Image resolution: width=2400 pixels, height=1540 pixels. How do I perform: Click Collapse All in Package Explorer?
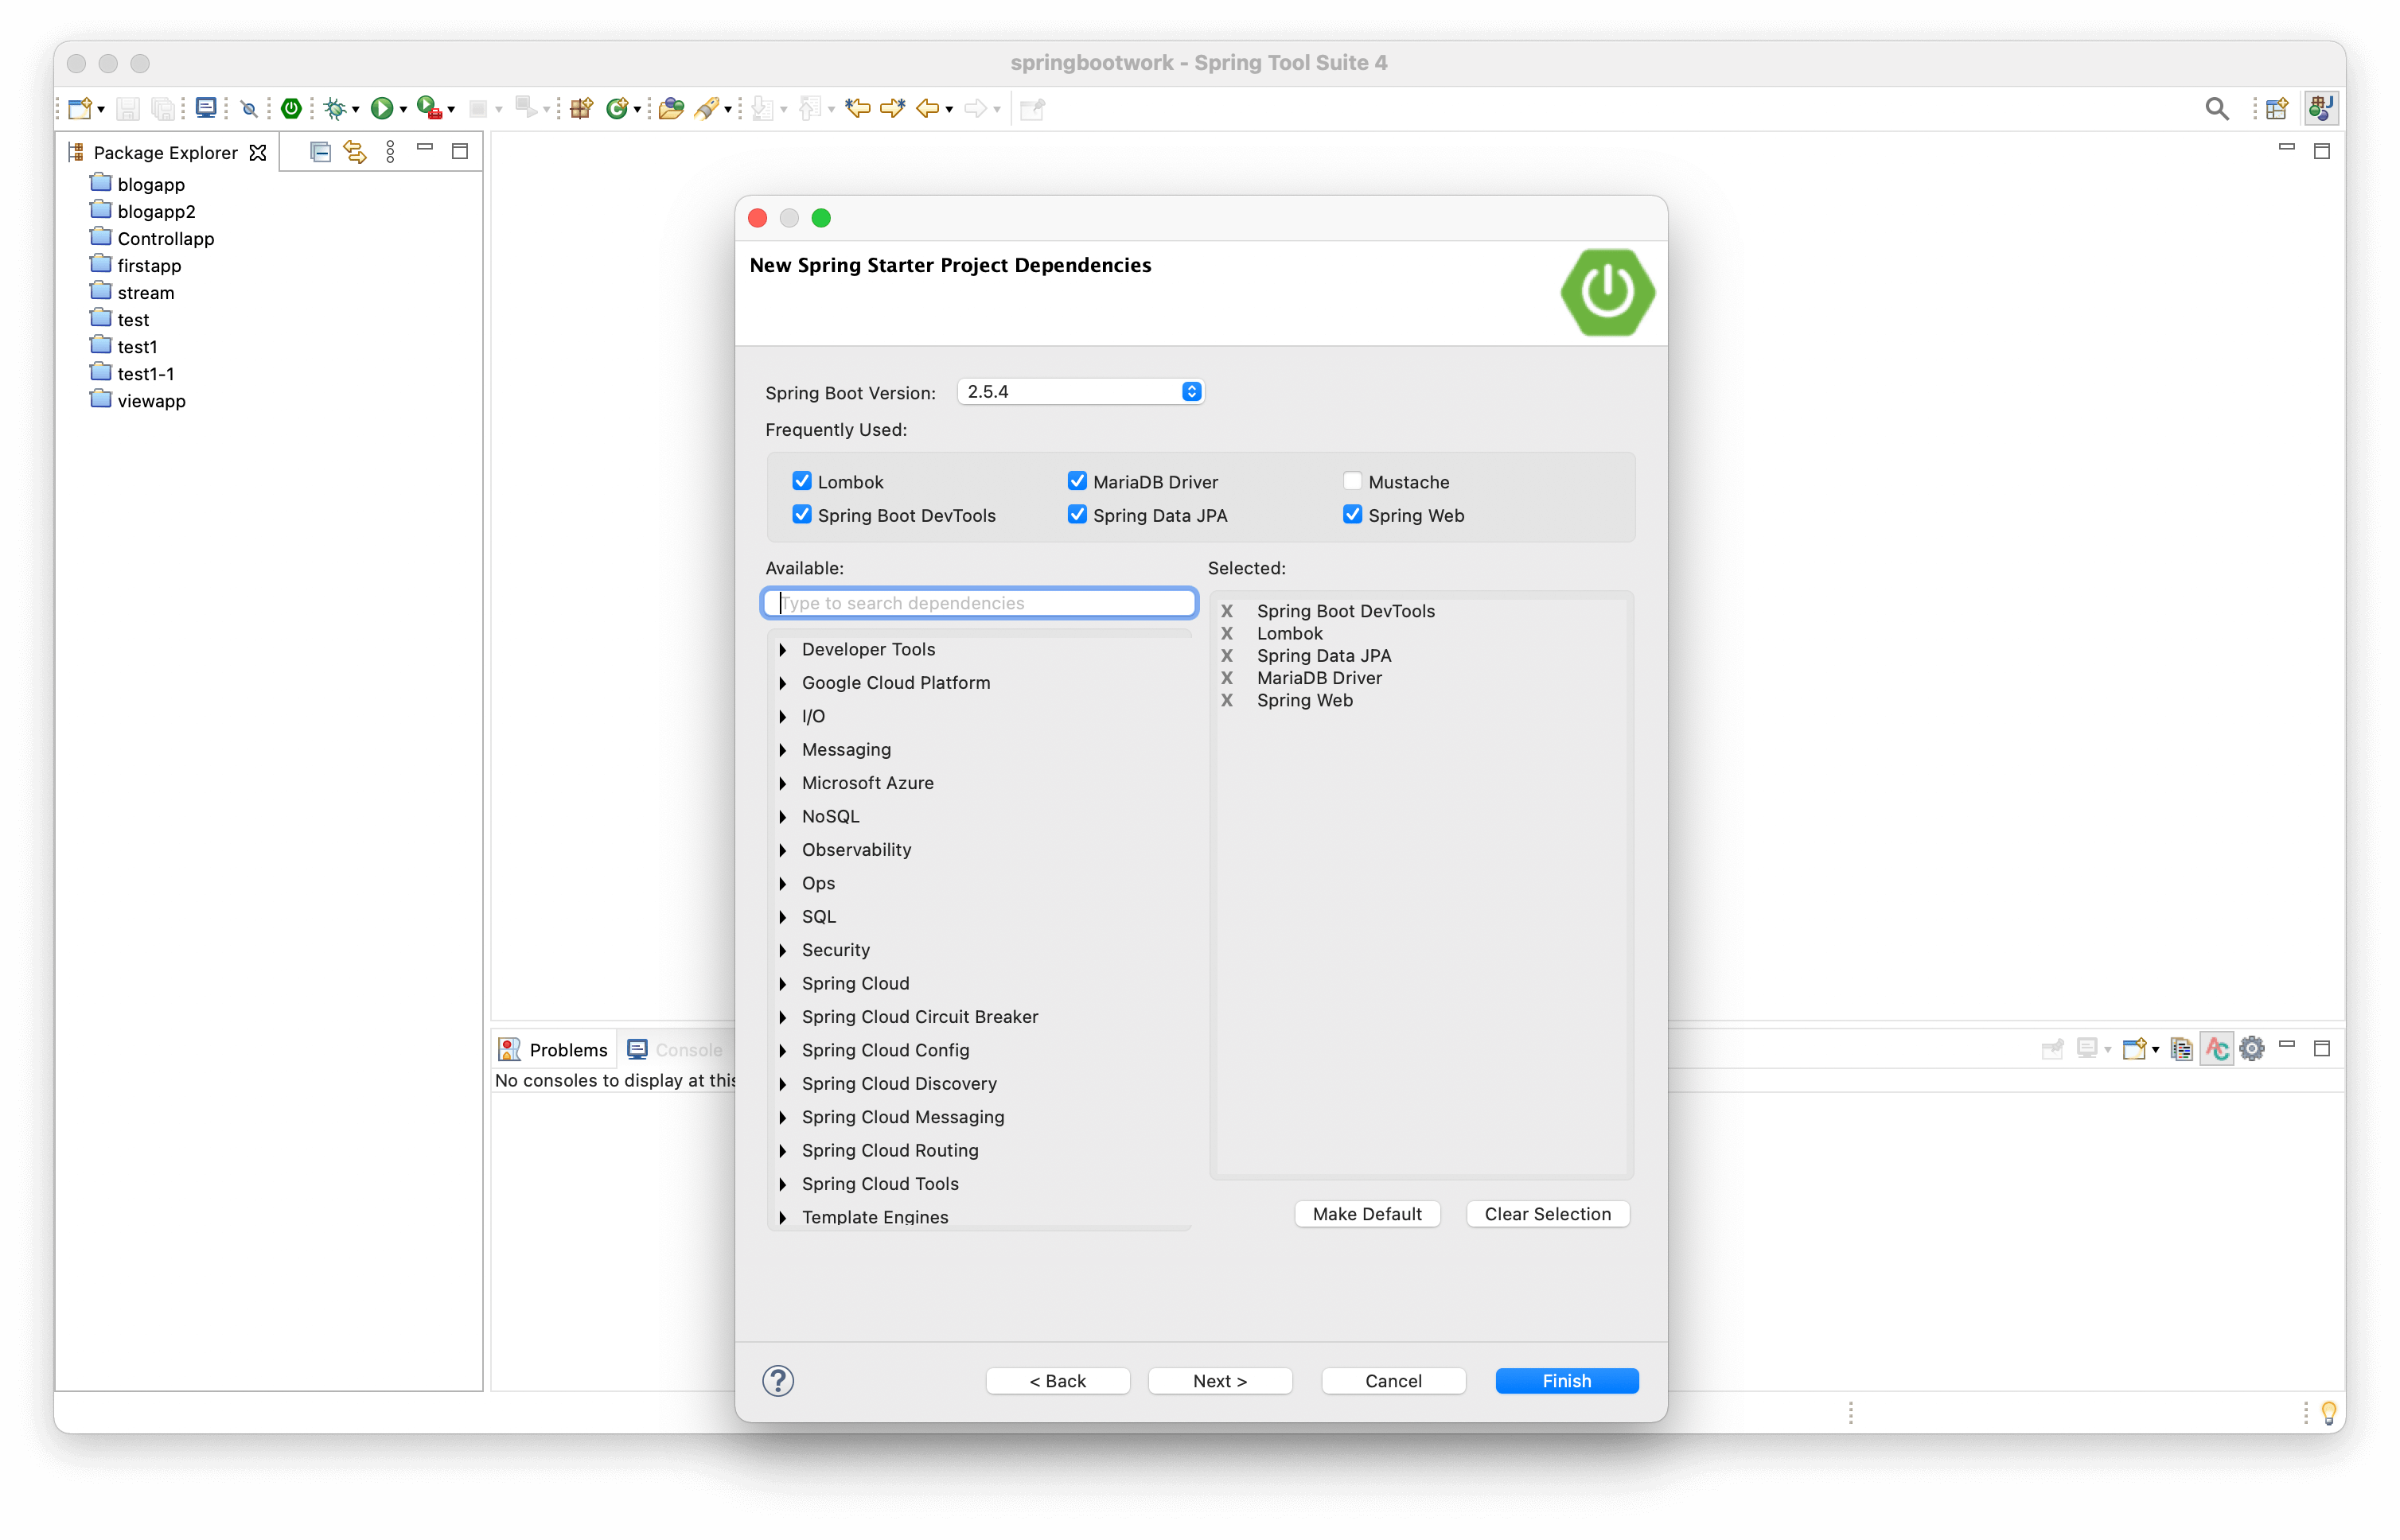coord(320,152)
